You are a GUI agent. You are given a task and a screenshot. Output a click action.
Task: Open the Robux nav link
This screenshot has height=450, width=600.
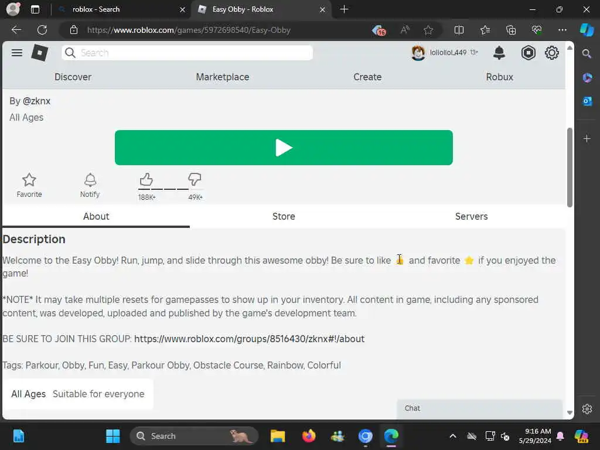(x=499, y=77)
